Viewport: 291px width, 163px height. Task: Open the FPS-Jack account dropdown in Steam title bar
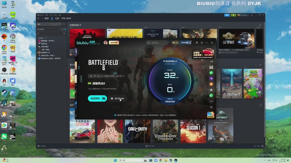(243, 15)
